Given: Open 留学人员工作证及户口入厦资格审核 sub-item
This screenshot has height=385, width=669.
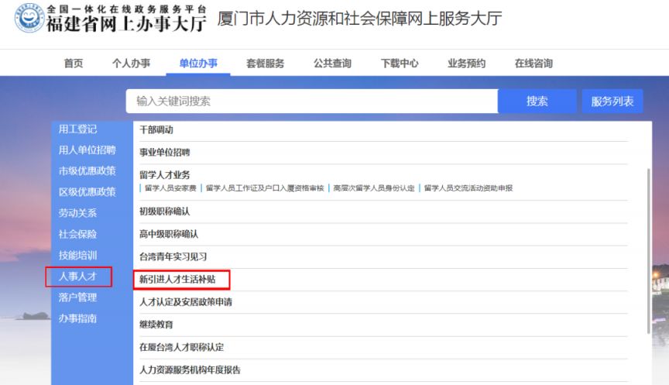Looking at the screenshot, I should (265, 188).
